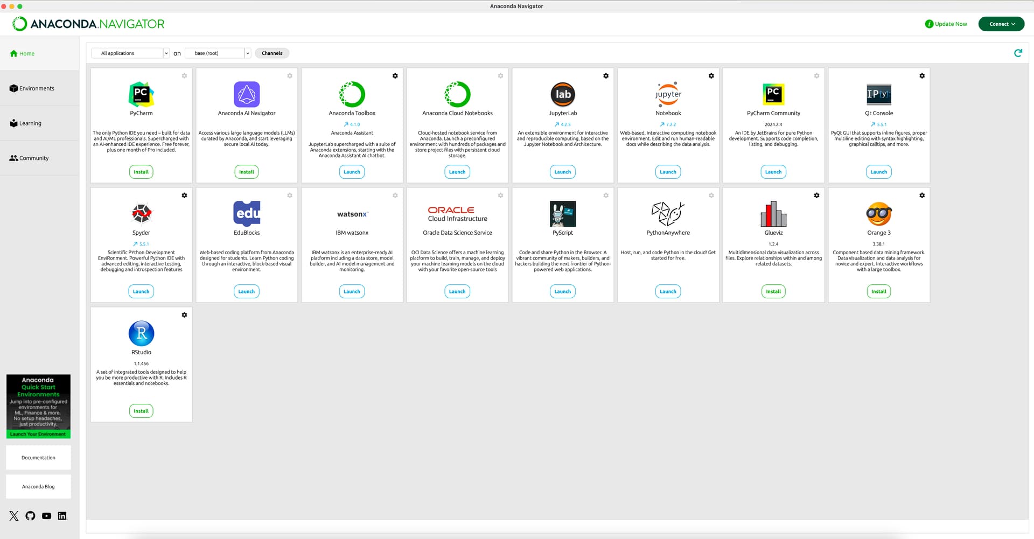Image resolution: width=1034 pixels, height=539 pixels.
Task: Open settings gear on Orange 3 card
Action: 922,195
